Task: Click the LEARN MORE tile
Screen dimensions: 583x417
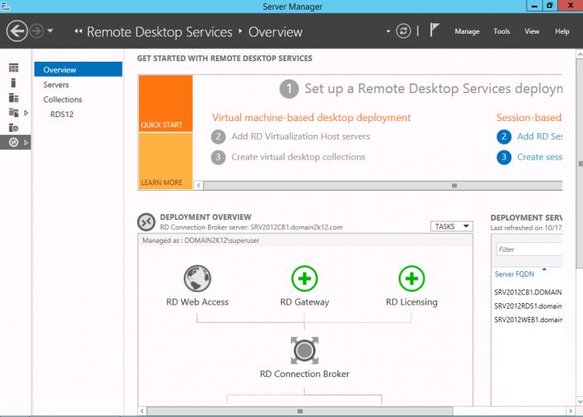Action: [165, 161]
